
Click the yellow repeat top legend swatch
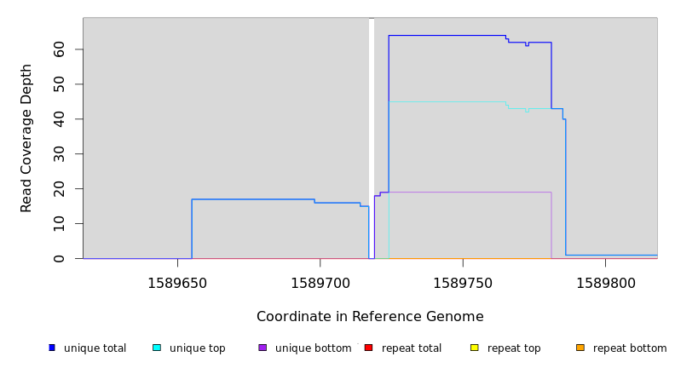[x=474, y=348]
